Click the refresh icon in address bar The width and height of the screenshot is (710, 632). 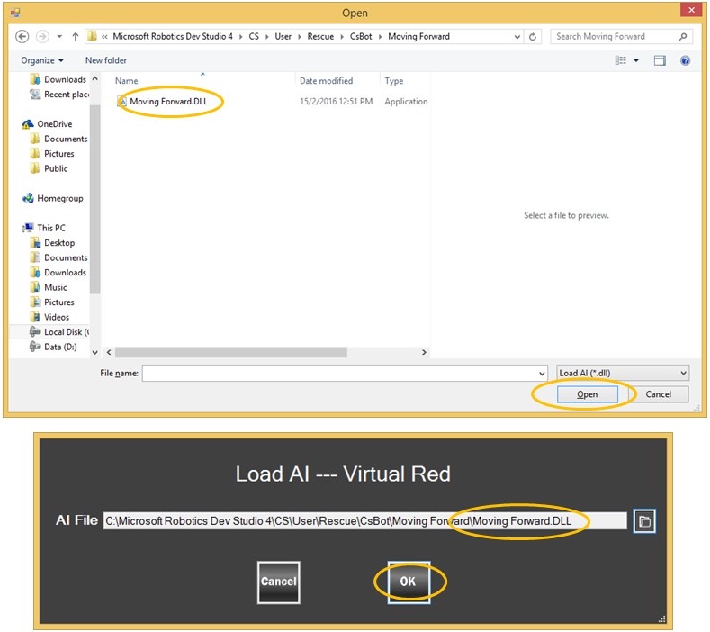pyautogui.click(x=533, y=37)
